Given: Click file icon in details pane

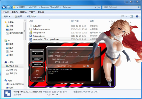Looking at the screenshot, I should [8, 94].
